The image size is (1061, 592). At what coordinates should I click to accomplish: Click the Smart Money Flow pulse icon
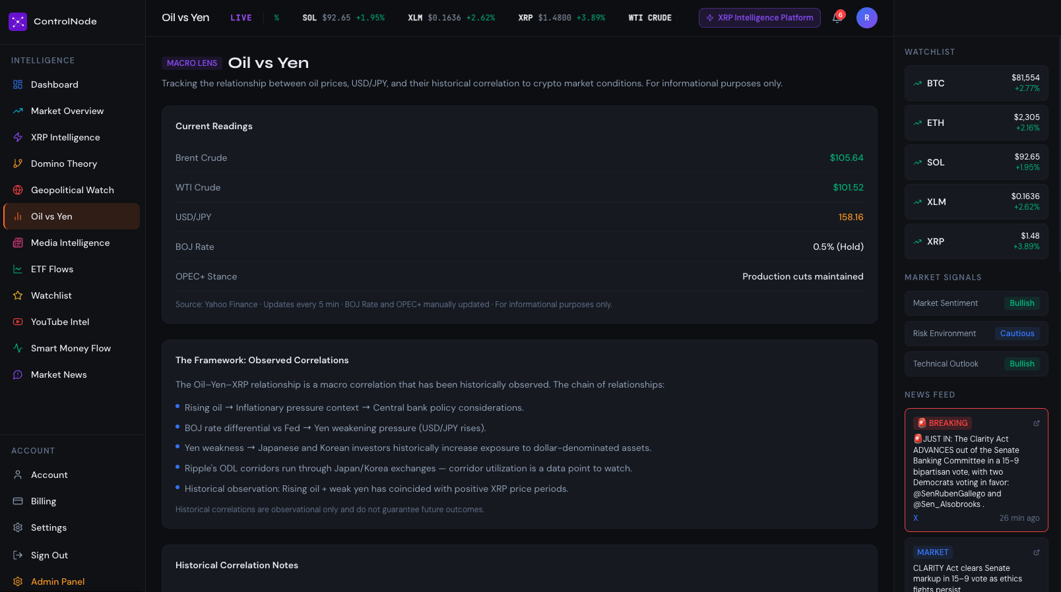coord(18,348)
